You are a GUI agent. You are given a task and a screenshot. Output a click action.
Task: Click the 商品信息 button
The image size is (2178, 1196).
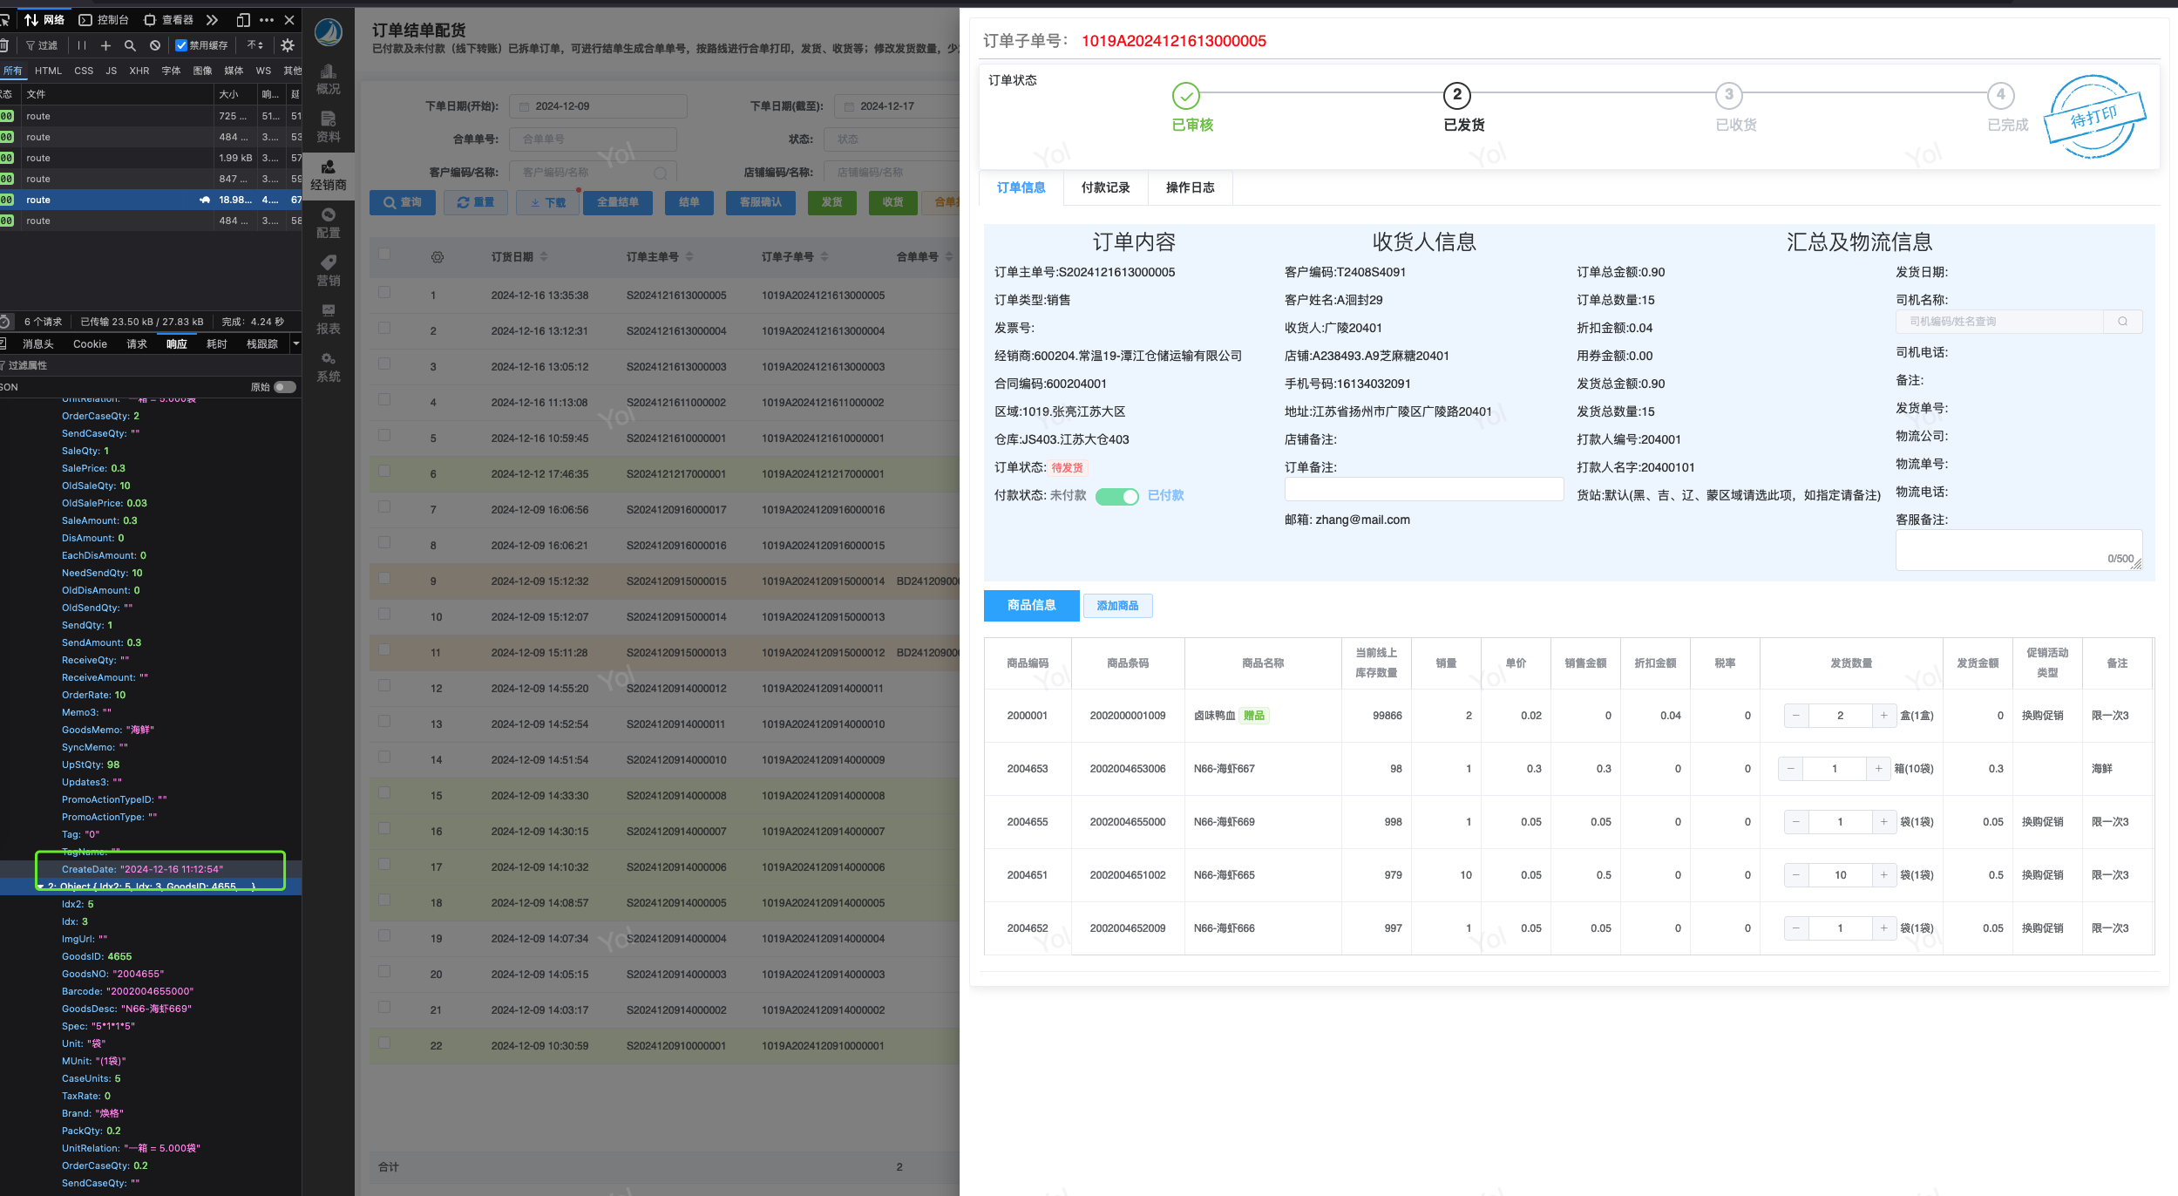[x=1031, y=605]
